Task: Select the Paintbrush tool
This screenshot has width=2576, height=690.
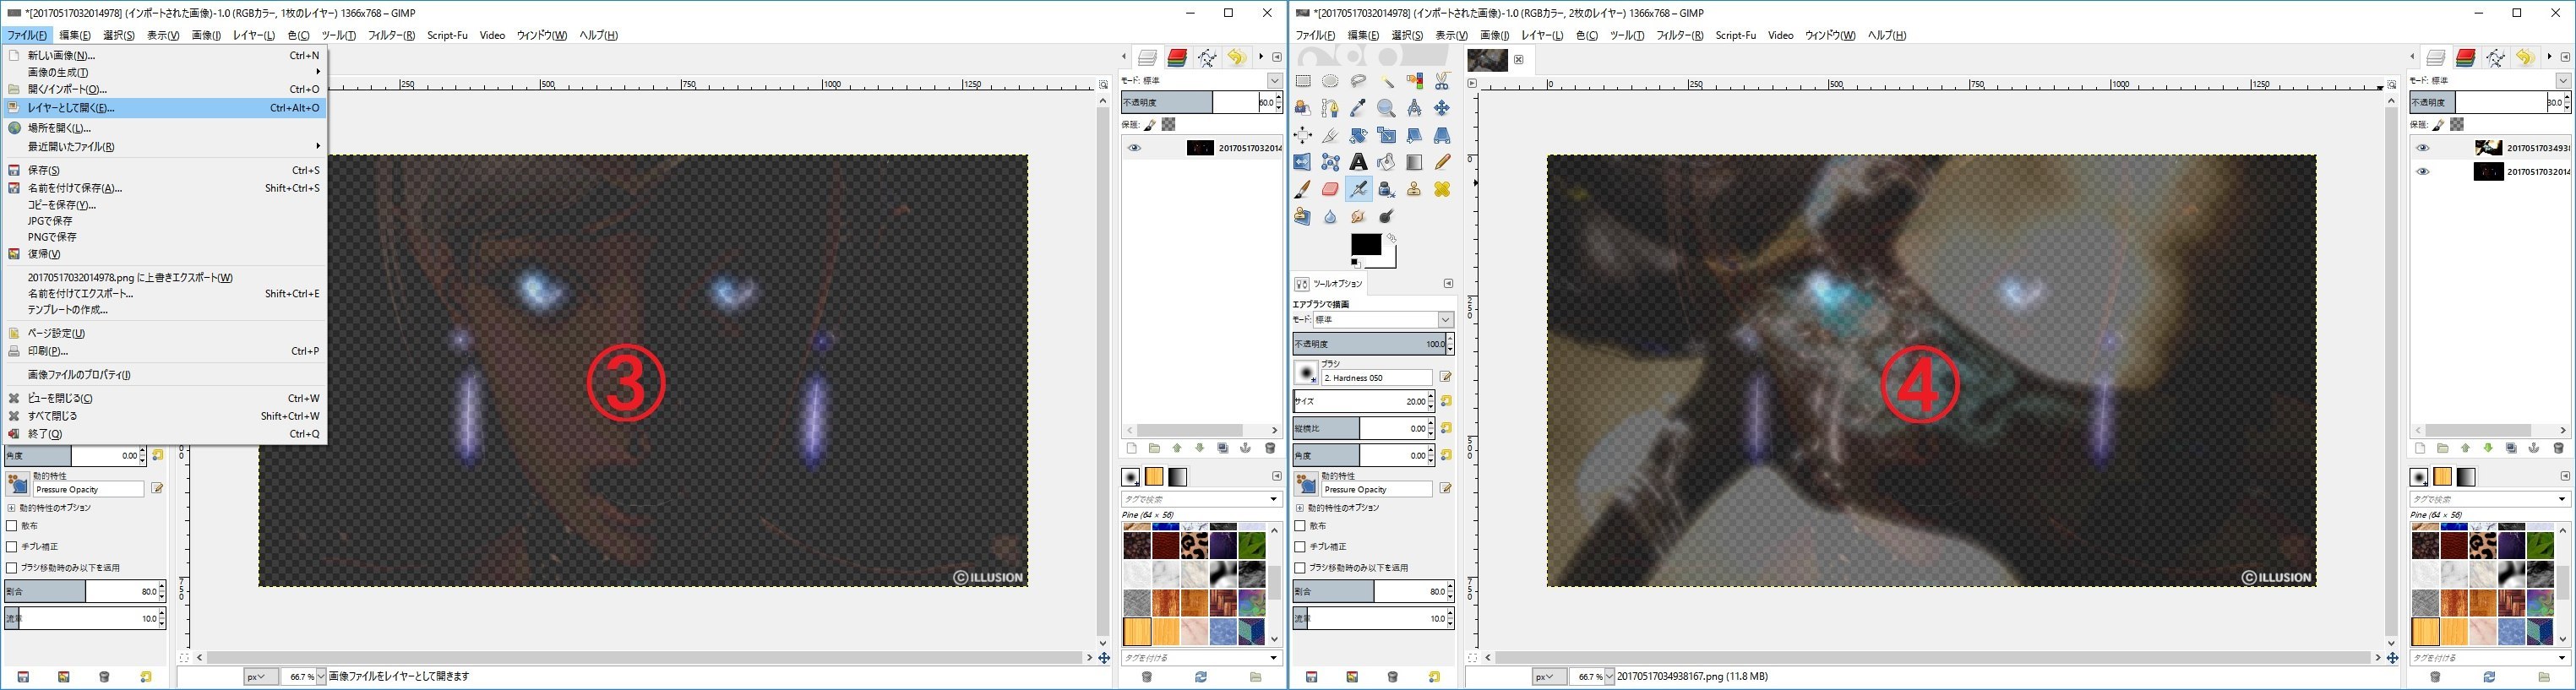Action: pos(1303,189)
